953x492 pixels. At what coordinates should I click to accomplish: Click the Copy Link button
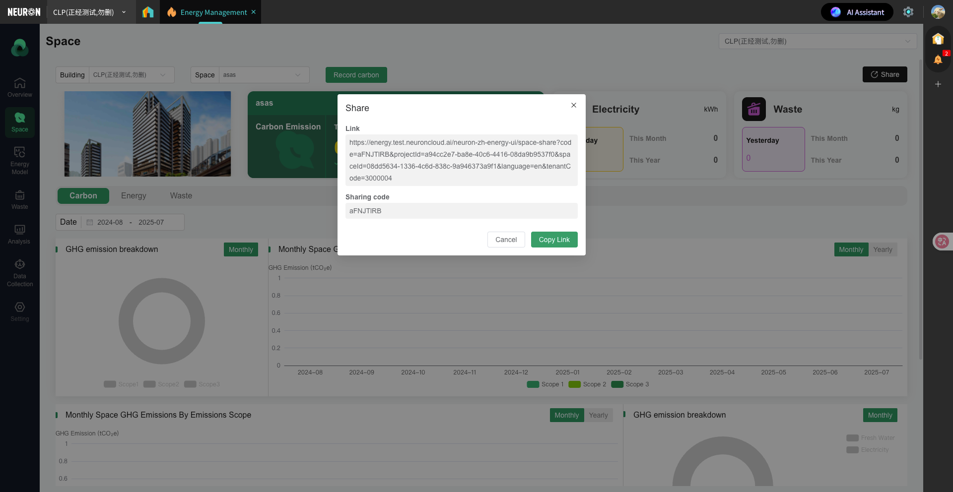pos(554,240)
